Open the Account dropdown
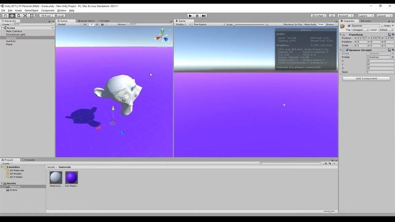Image resolution: width=395 pixels, height=222 pixels. [345, 15]
